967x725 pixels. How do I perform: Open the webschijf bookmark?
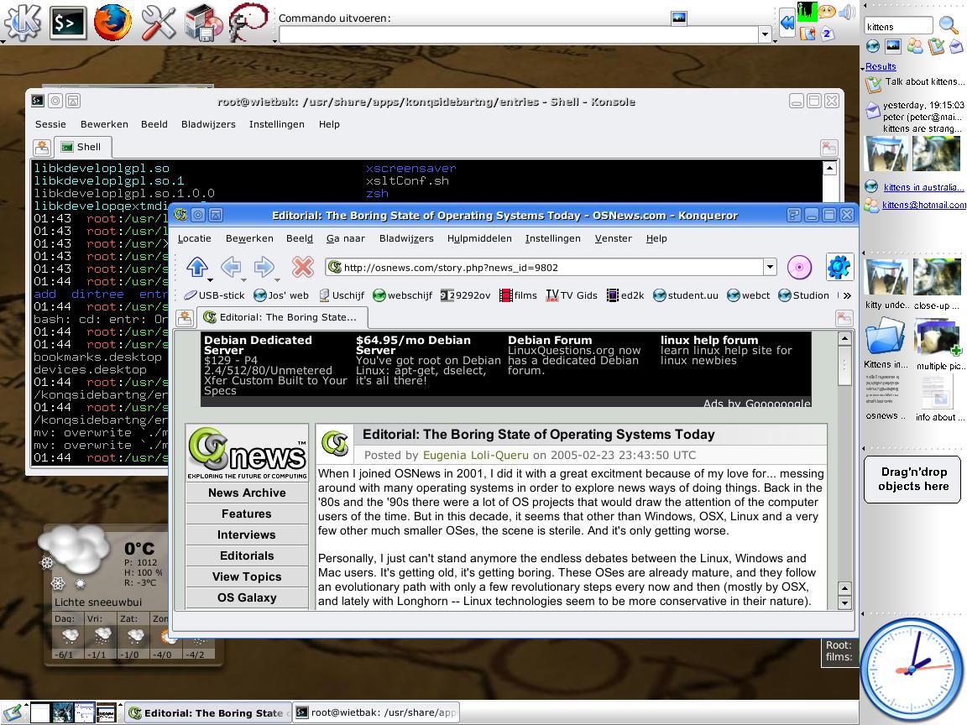403,295
